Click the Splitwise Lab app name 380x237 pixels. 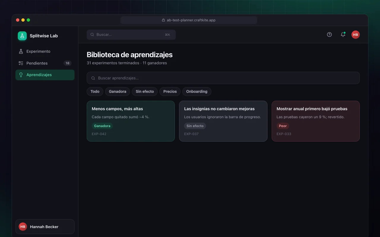coord(44,36)
